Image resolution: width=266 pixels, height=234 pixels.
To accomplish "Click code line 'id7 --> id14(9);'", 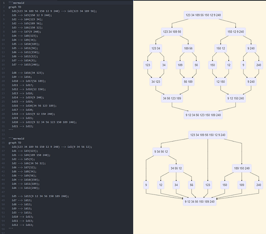I will coord(24,60).
